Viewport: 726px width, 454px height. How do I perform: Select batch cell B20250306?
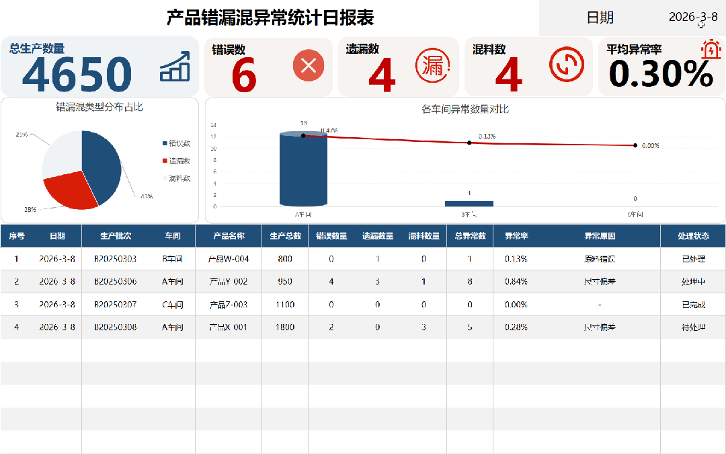click(116, 282)
